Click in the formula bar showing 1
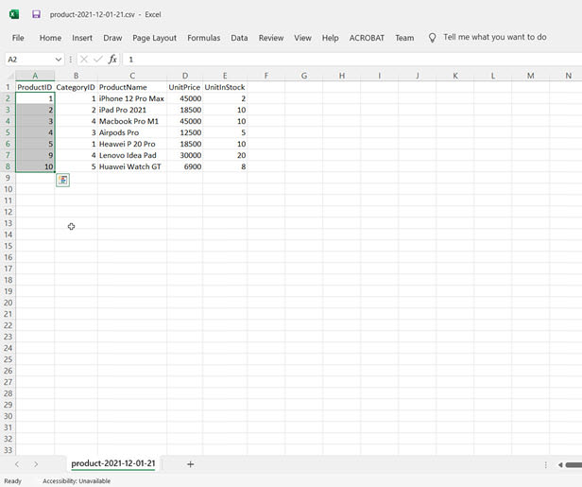582x487 pixels. coord(352,59)
